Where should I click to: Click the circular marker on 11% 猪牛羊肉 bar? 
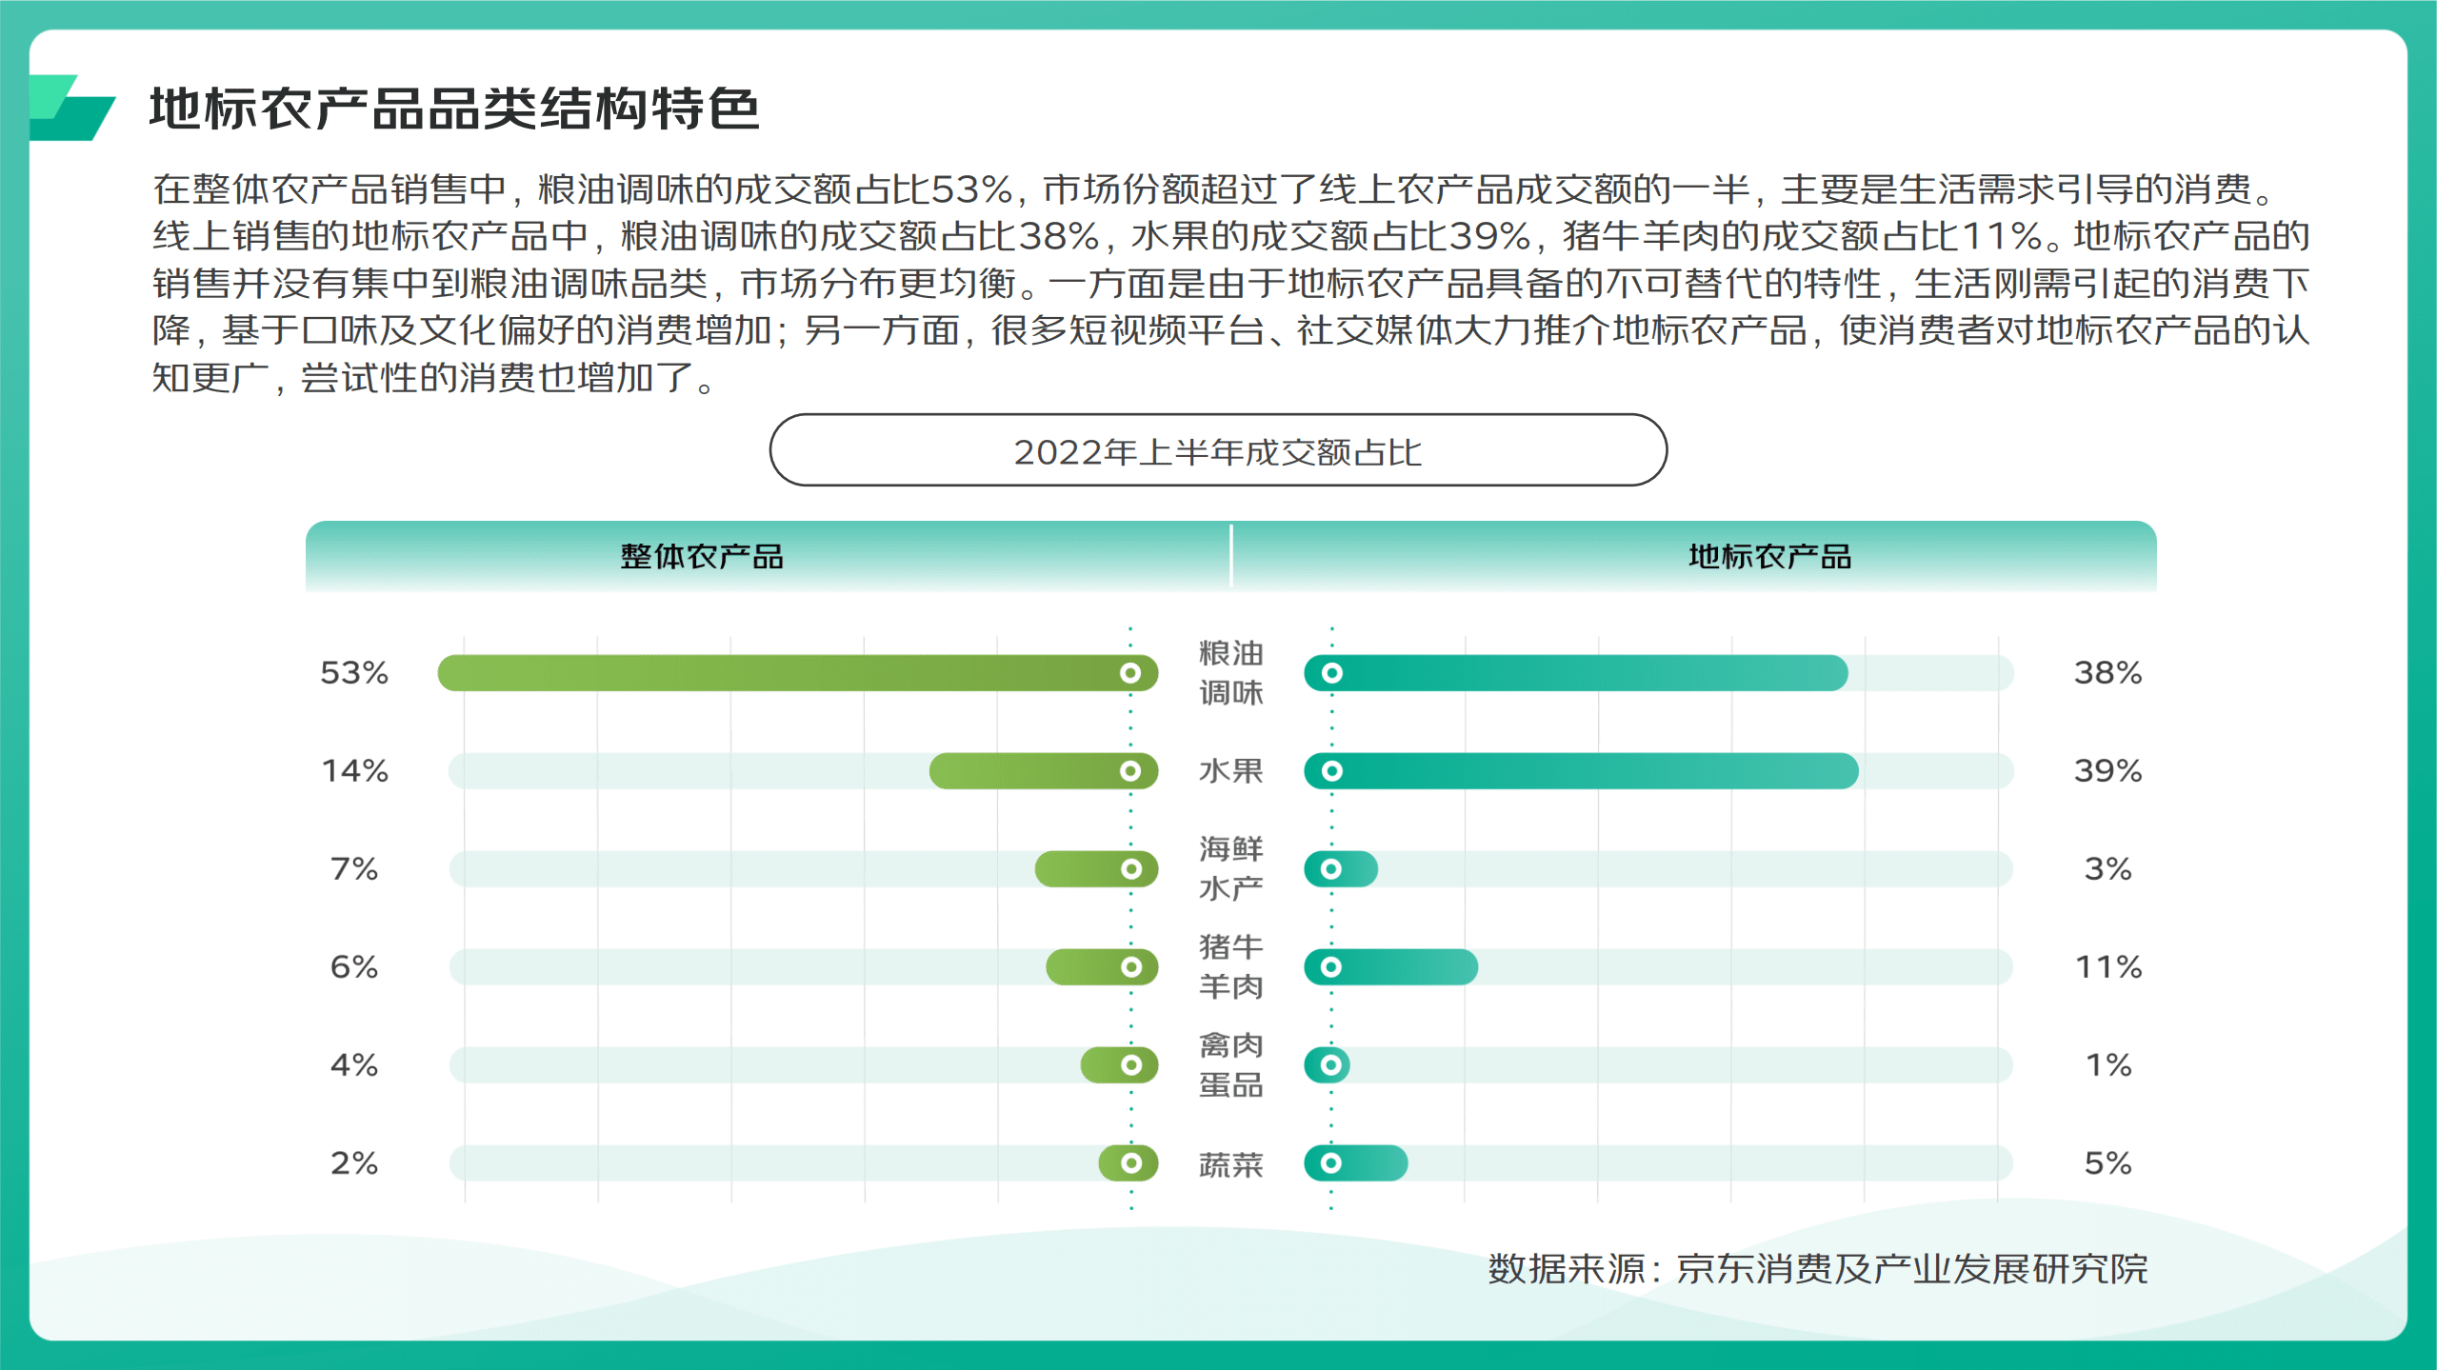pyautogui.click(x=1330, y=967)
